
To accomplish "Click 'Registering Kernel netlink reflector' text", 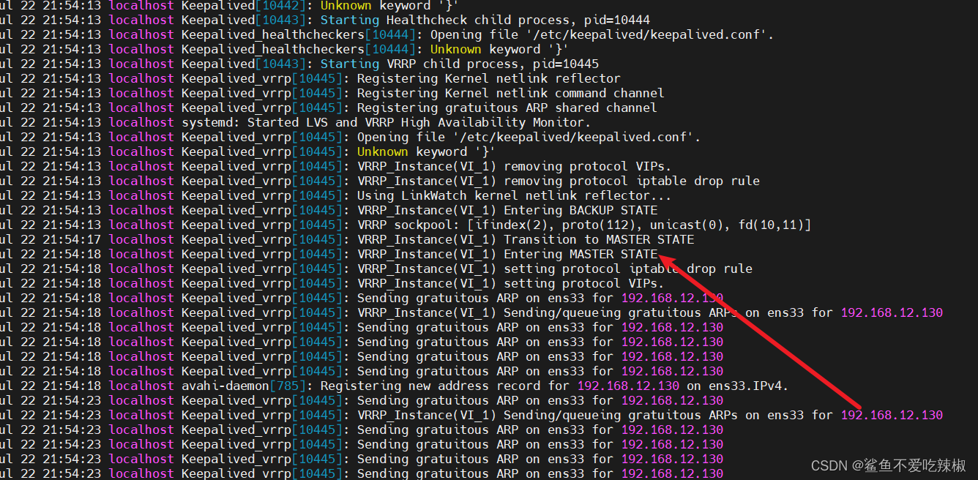I will 488,78.
